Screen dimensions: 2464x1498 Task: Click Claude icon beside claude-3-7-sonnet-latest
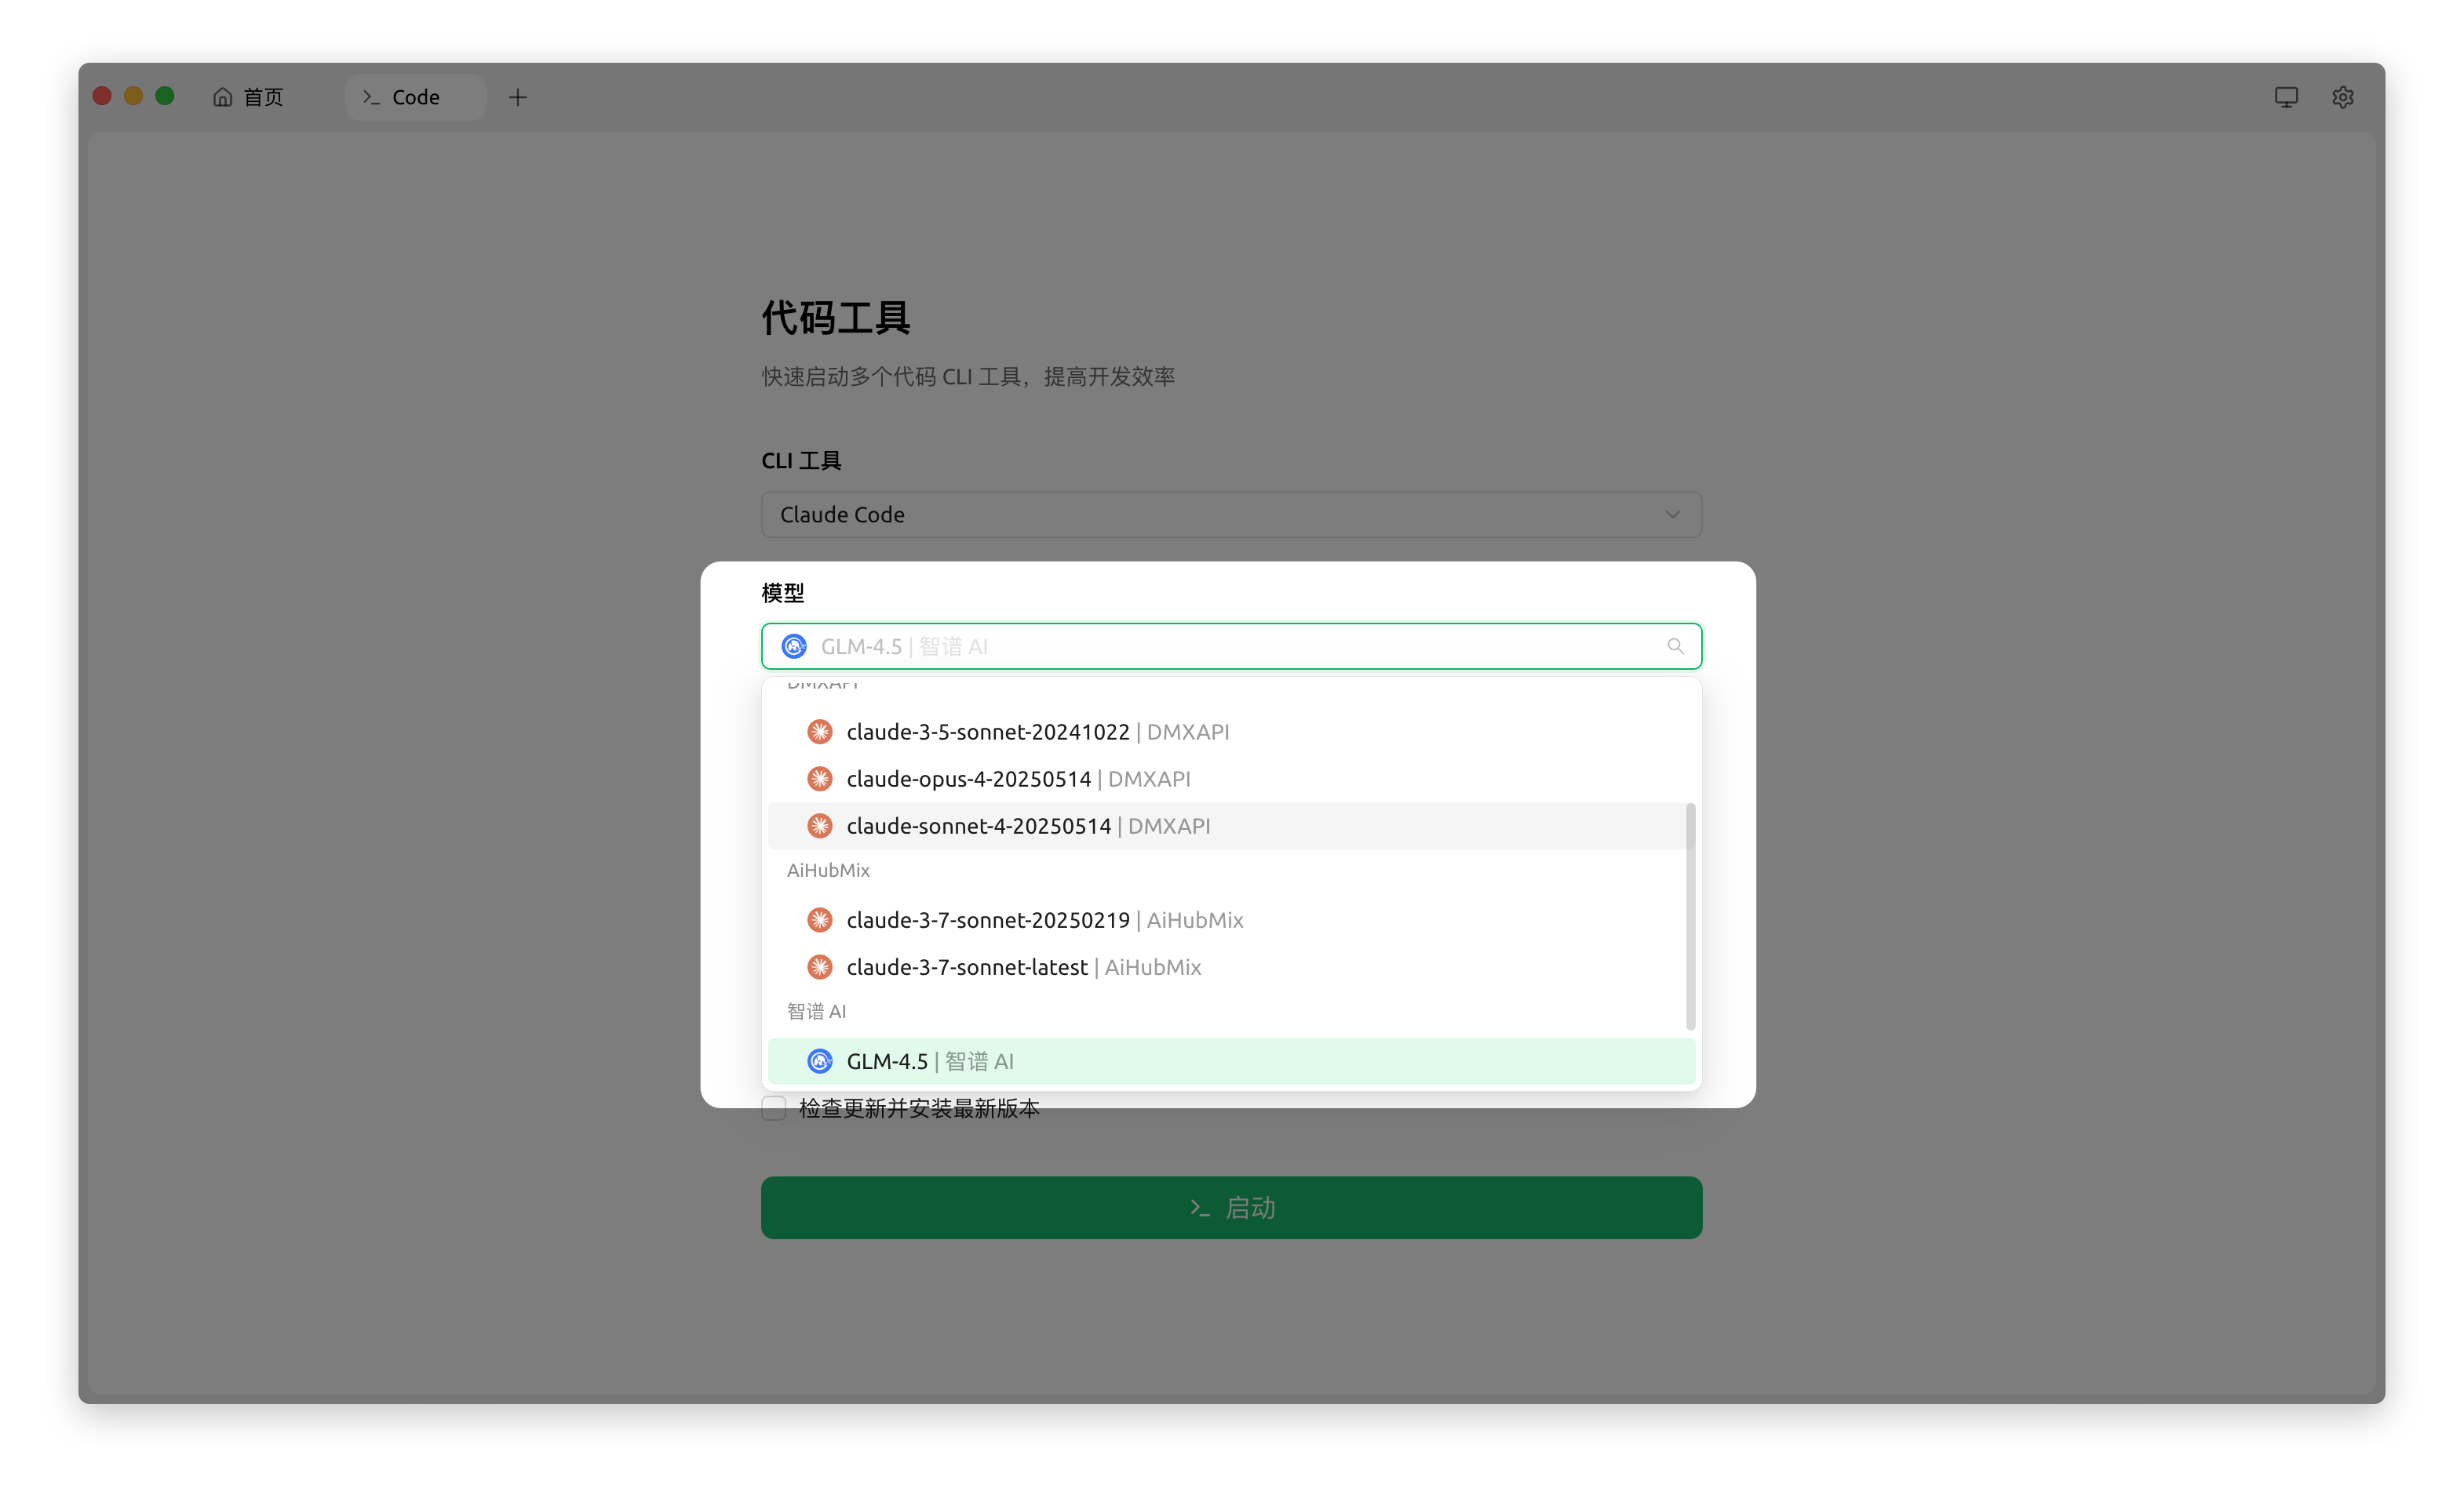(819, 967)
